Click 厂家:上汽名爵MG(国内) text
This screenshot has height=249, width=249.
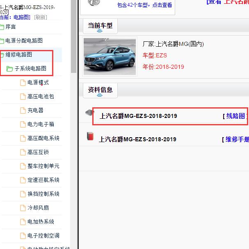(x=173, y=44)
